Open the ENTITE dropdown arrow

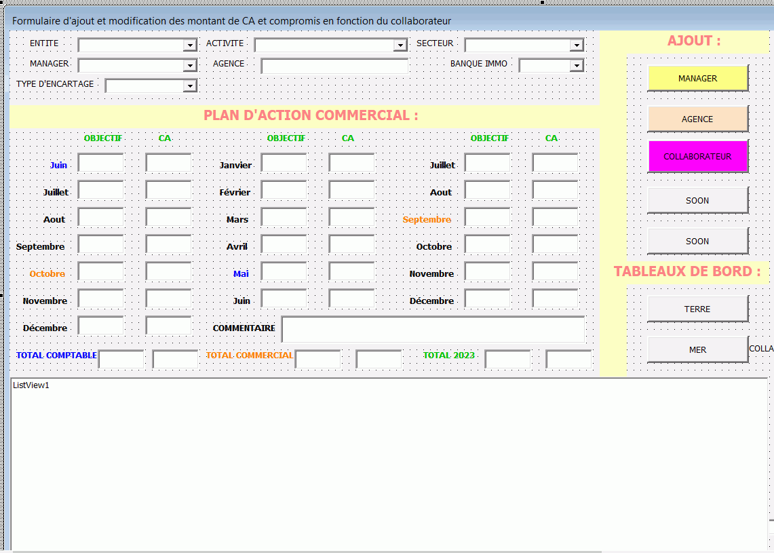pos(190,45)
